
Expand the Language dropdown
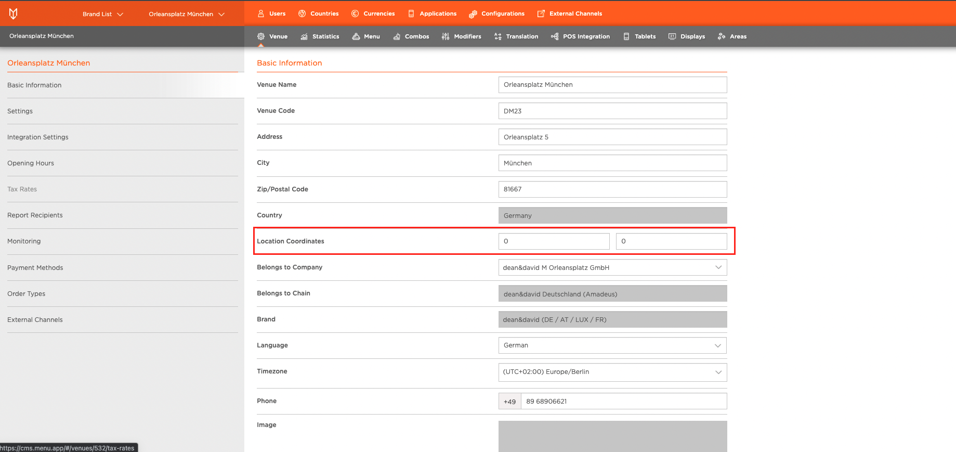click(612, 345)
